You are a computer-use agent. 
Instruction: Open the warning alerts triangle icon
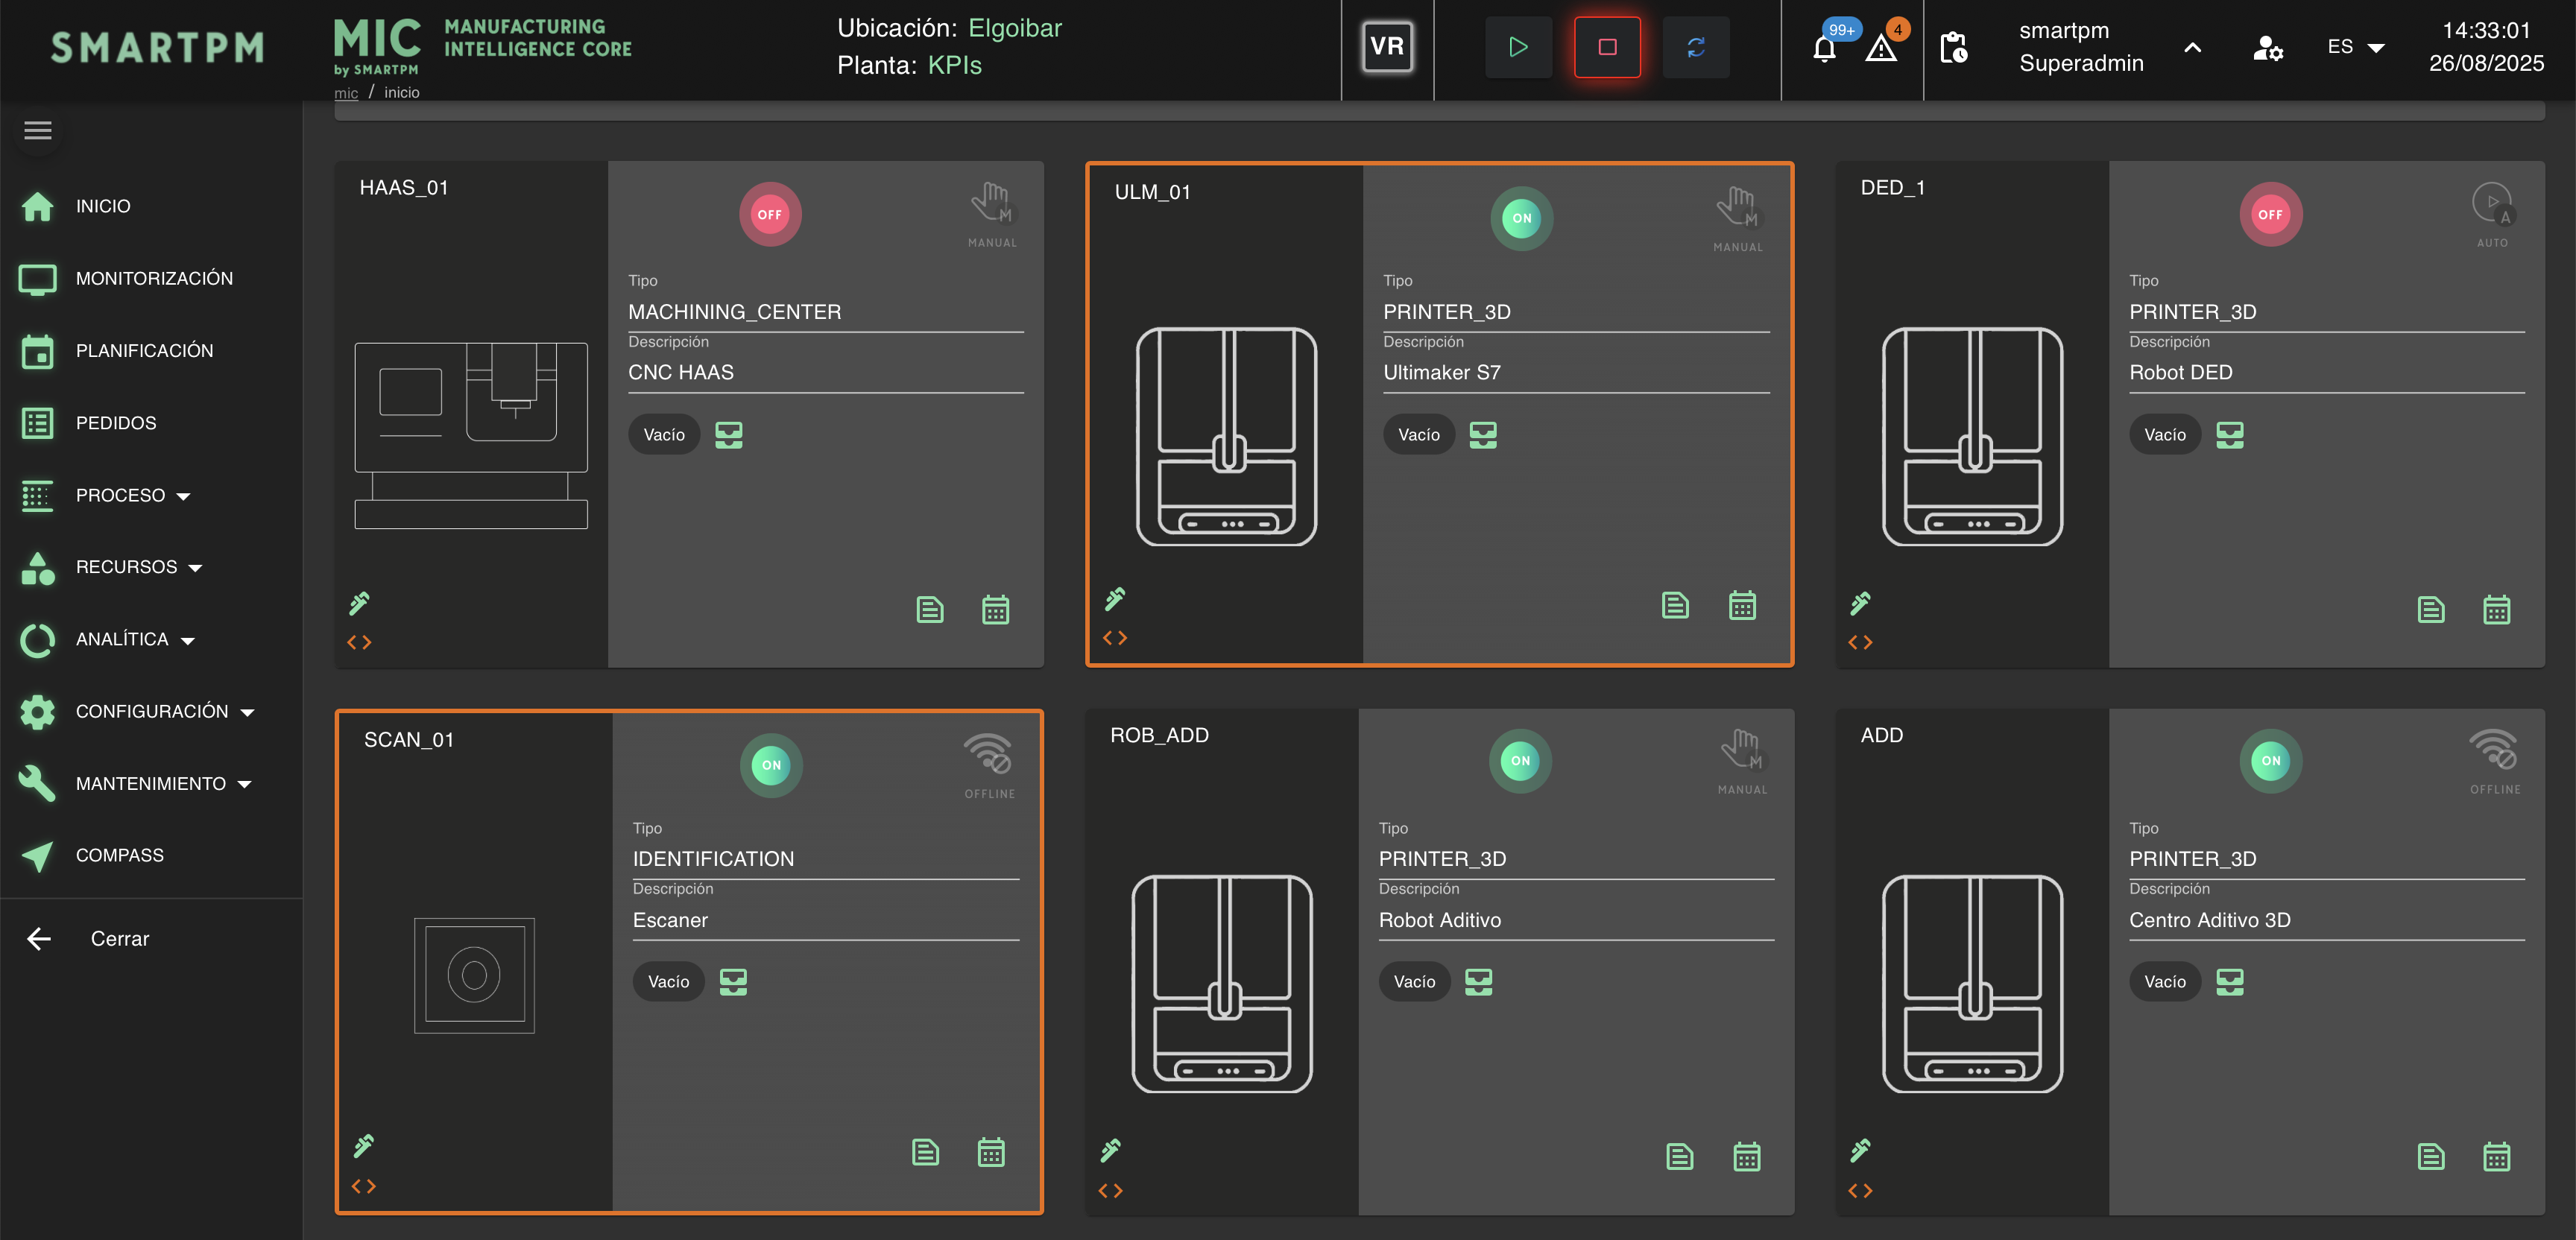pos(1880,48)
